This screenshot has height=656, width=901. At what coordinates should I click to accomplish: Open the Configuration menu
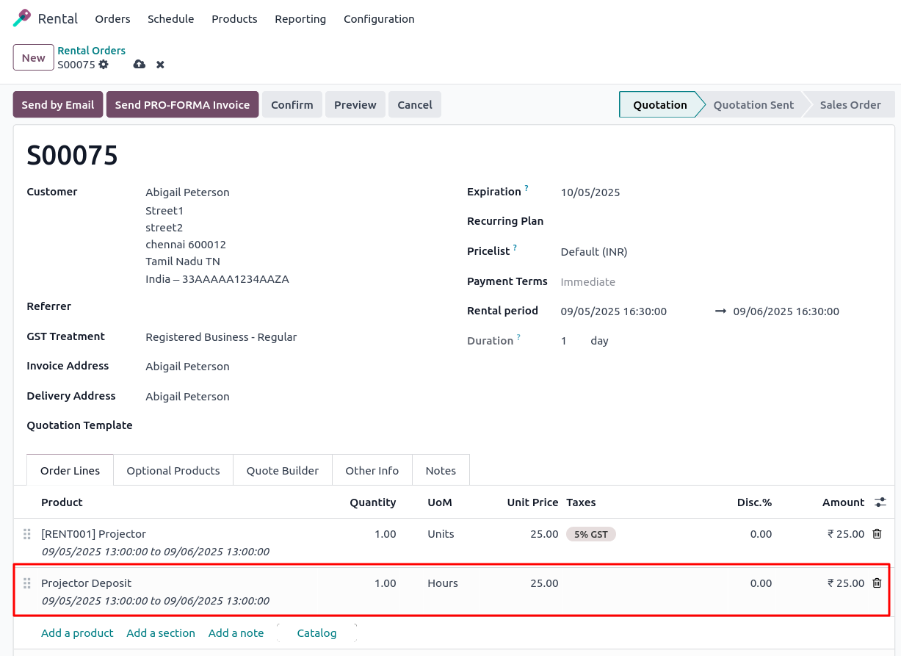point(379,19)
